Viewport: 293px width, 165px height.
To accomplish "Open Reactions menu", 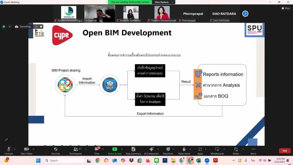I will [x=168, y=151].
